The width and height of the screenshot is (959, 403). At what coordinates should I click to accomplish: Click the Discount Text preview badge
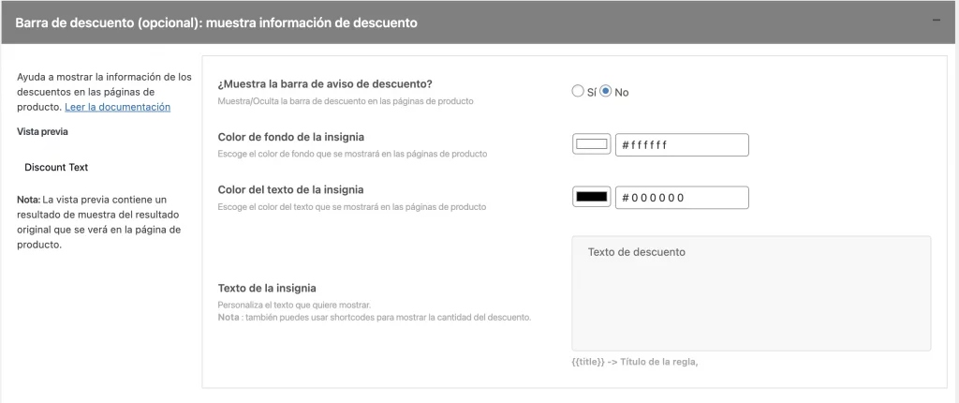[56, 168]
